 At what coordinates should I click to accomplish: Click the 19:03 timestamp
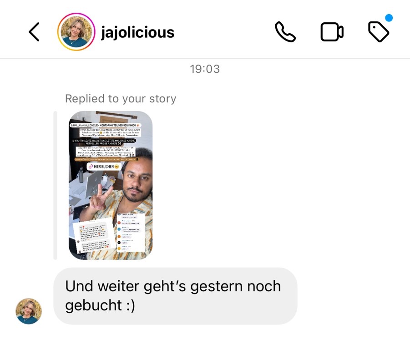click(x=205, y=69)
